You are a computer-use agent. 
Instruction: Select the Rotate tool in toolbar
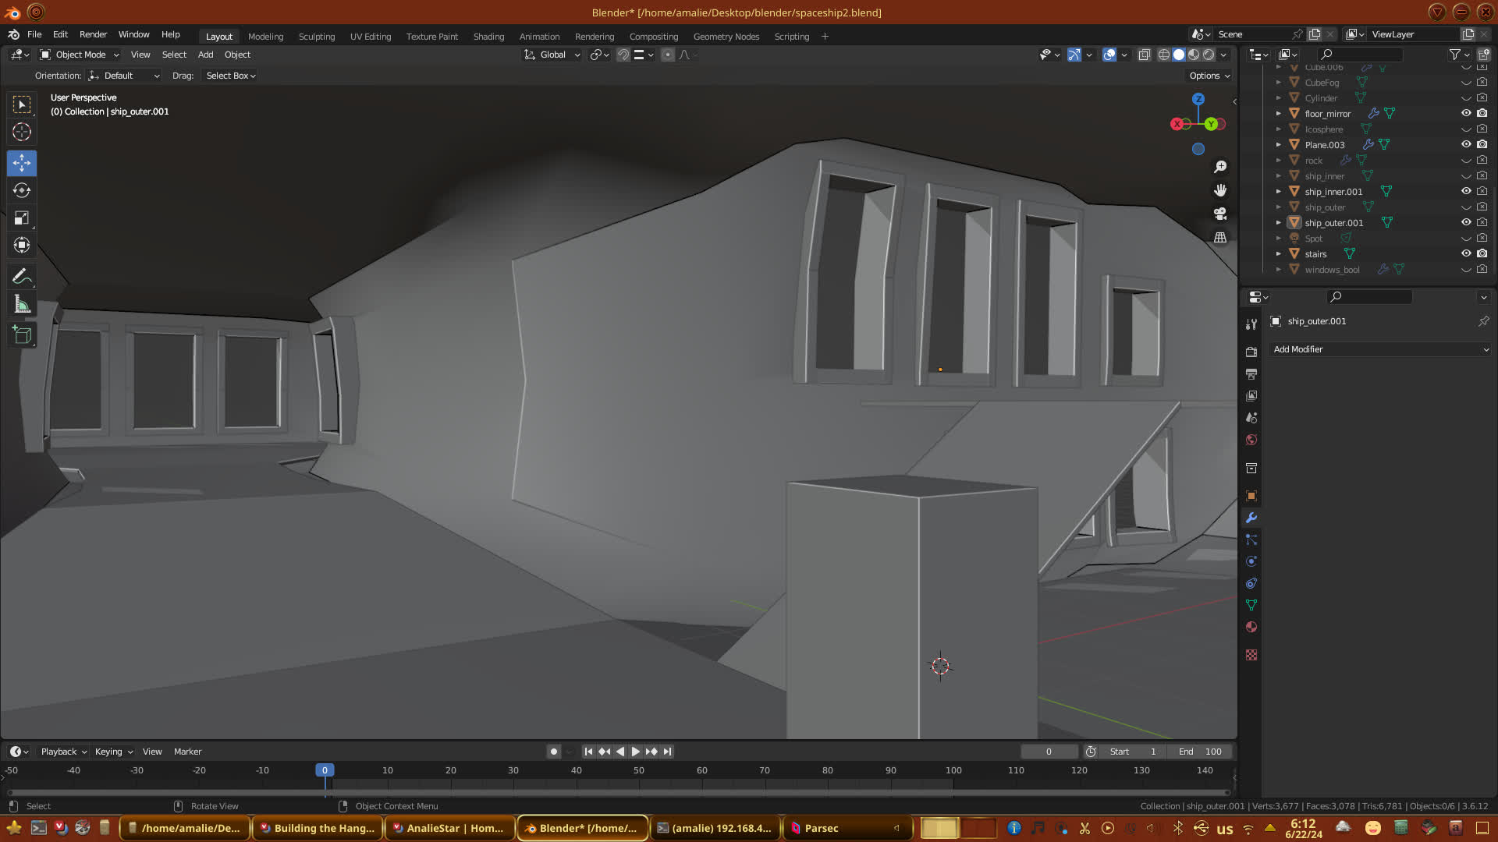(22, 191)
